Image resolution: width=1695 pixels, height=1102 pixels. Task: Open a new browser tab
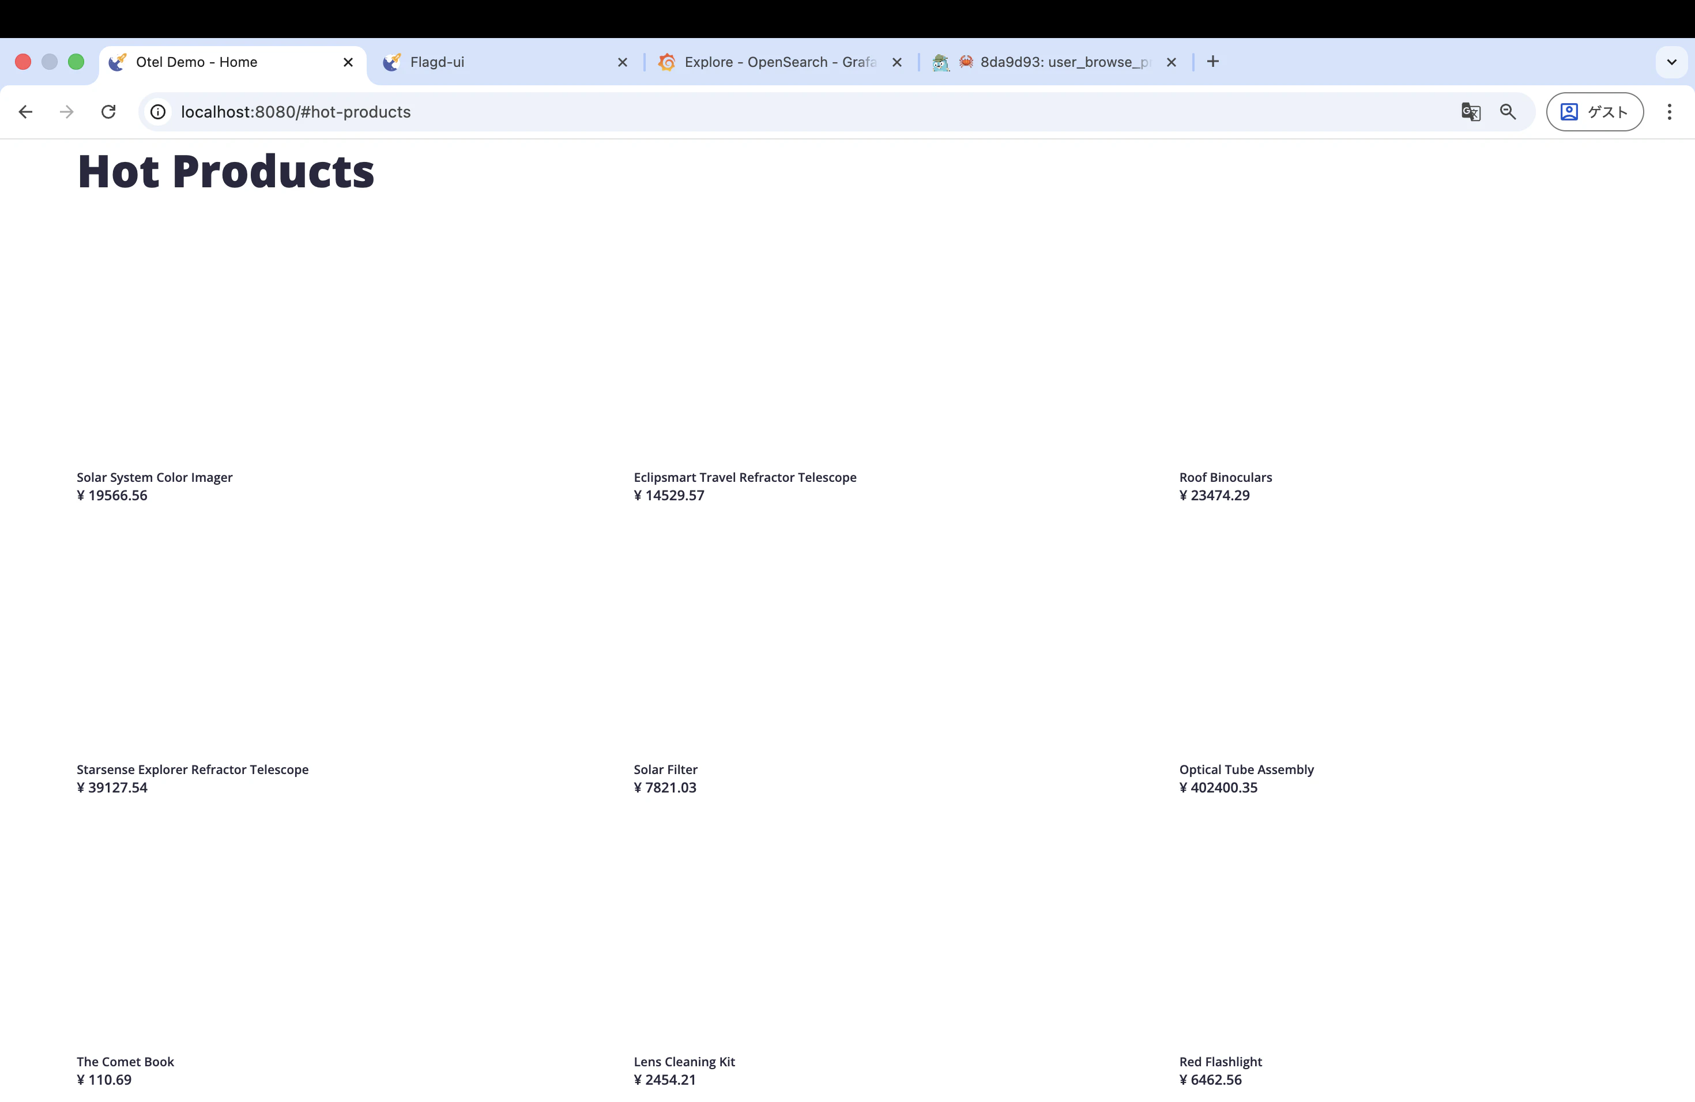[x=1213, y=62]
